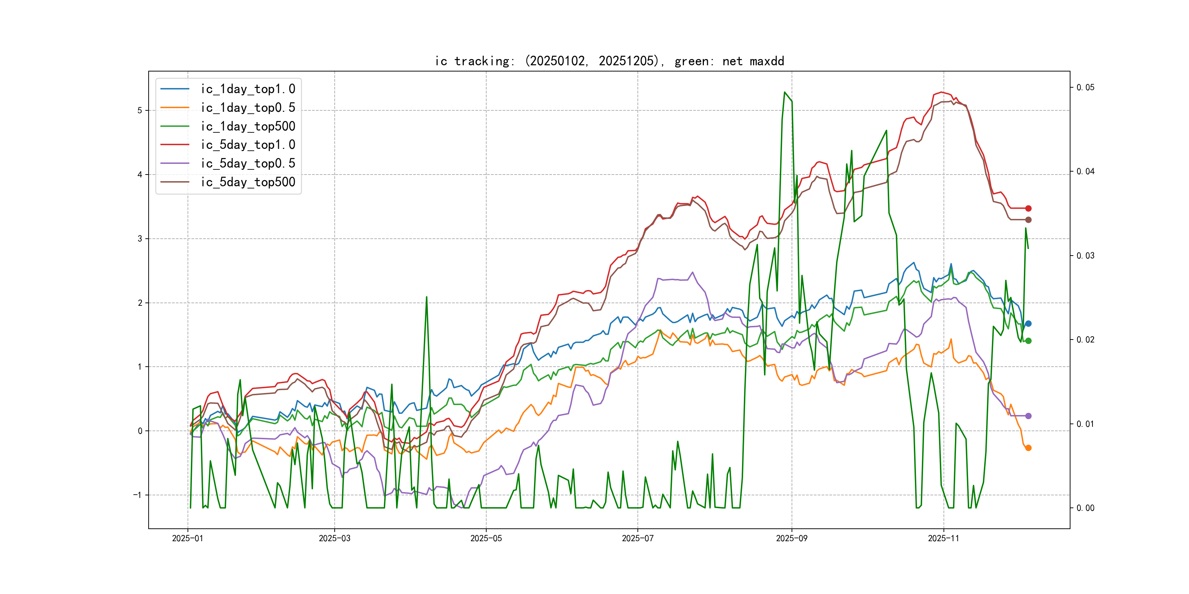Click the 2025-11 x-axis label
Viewport: 1189px width, 594px height.
pos(943,538)
